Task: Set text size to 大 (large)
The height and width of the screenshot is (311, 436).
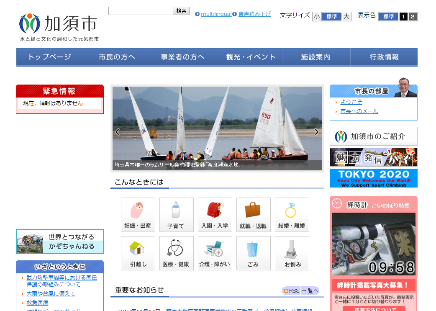Action: pyautogui.click(x=346, y=16)
